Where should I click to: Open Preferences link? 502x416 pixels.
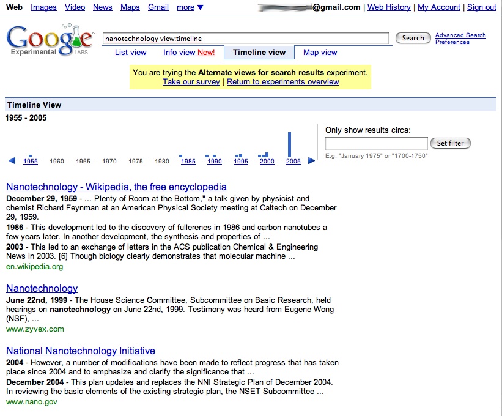[x=452, y=42]
